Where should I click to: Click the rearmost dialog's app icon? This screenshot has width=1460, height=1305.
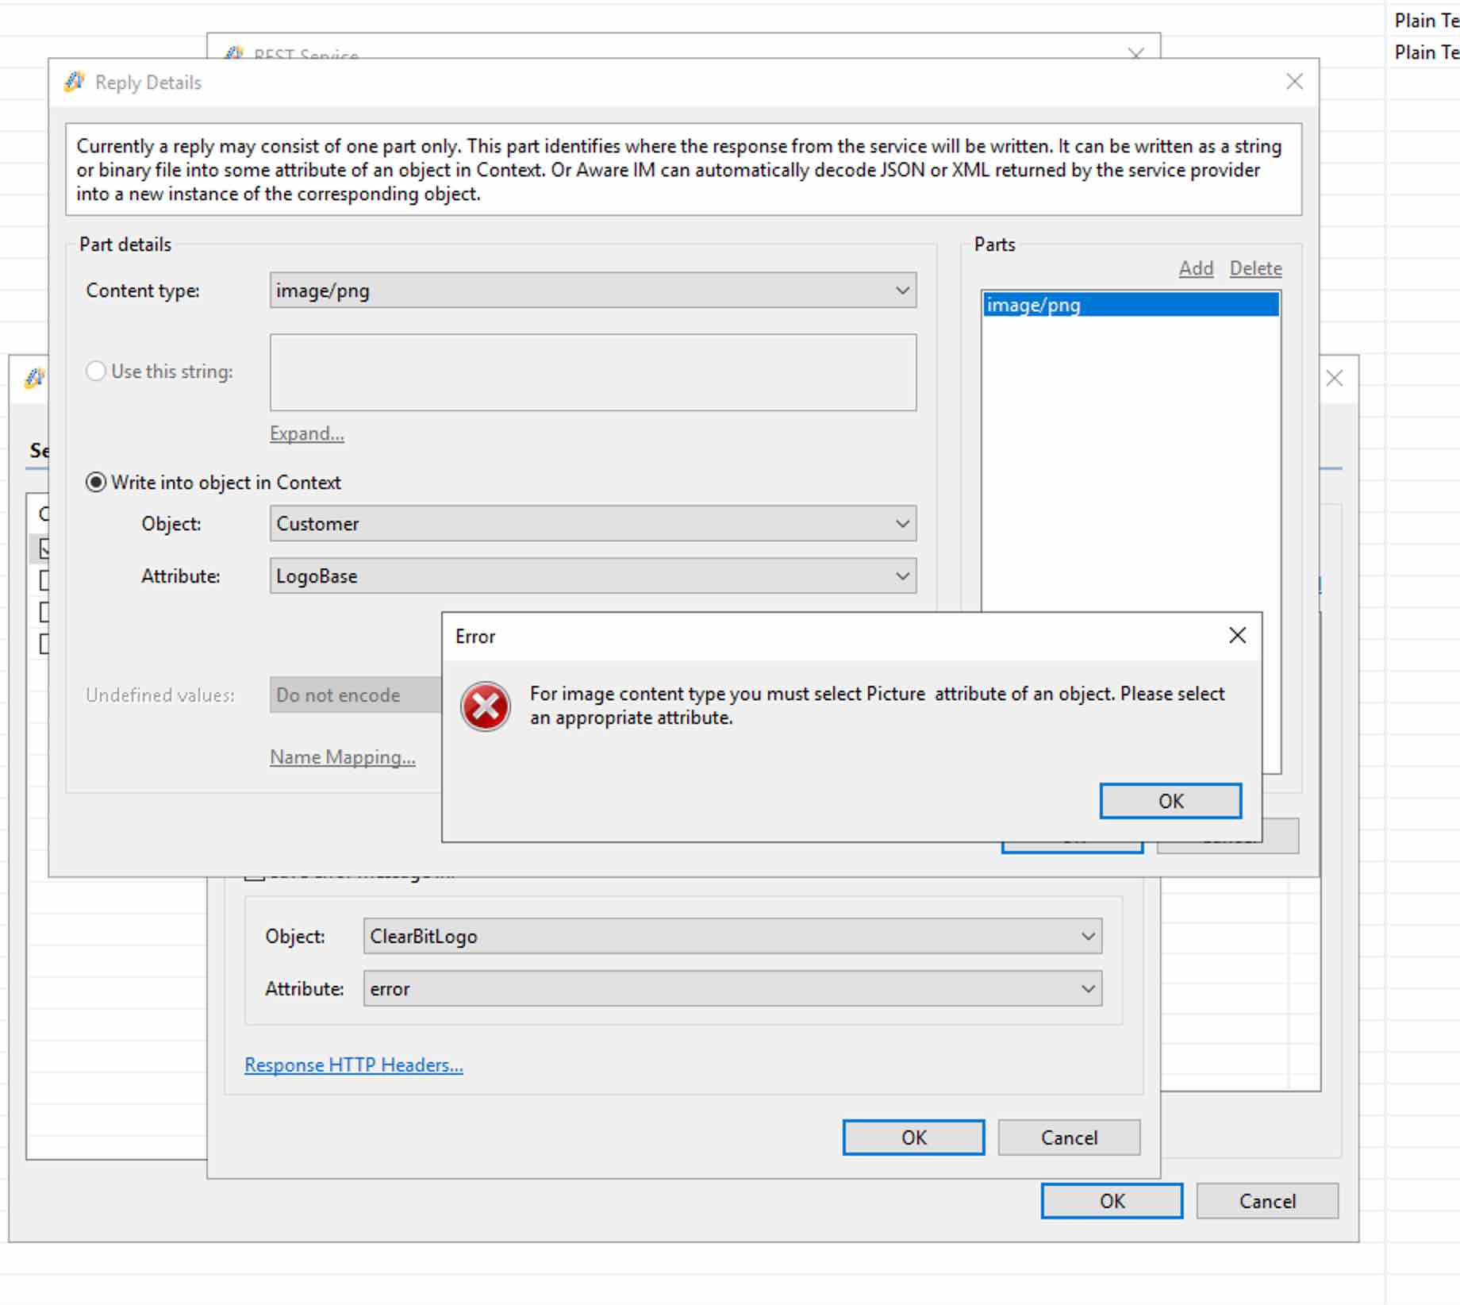coord(34,379)
